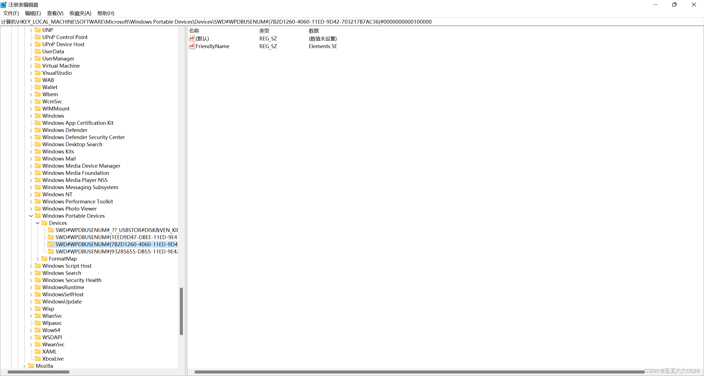Open the 文件(F) menu

point(11,13)
